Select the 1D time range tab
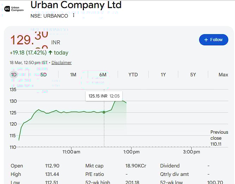Viewport: 235px width, 184px height. [14, 75]
